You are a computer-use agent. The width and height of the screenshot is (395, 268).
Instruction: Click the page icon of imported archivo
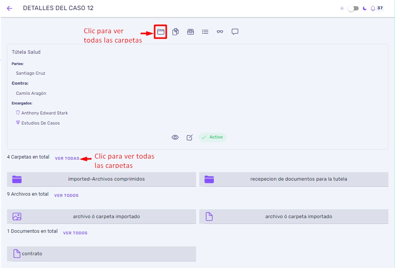point(209,217)
